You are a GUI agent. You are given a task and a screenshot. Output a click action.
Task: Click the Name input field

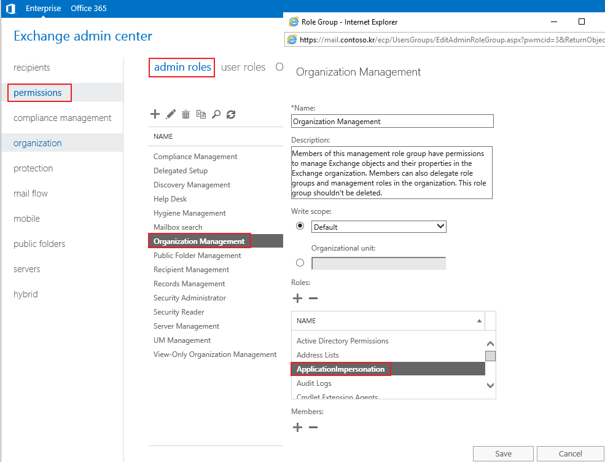pyautogui.click(x=392, y=121)
